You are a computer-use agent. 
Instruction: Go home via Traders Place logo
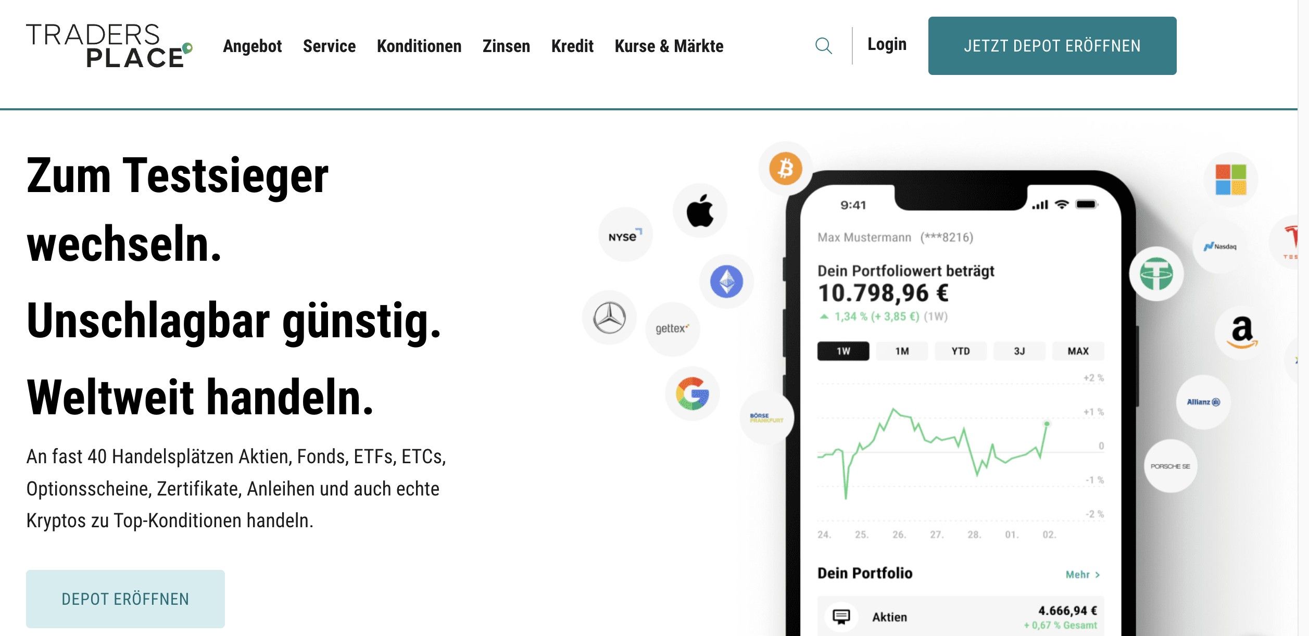109,46
